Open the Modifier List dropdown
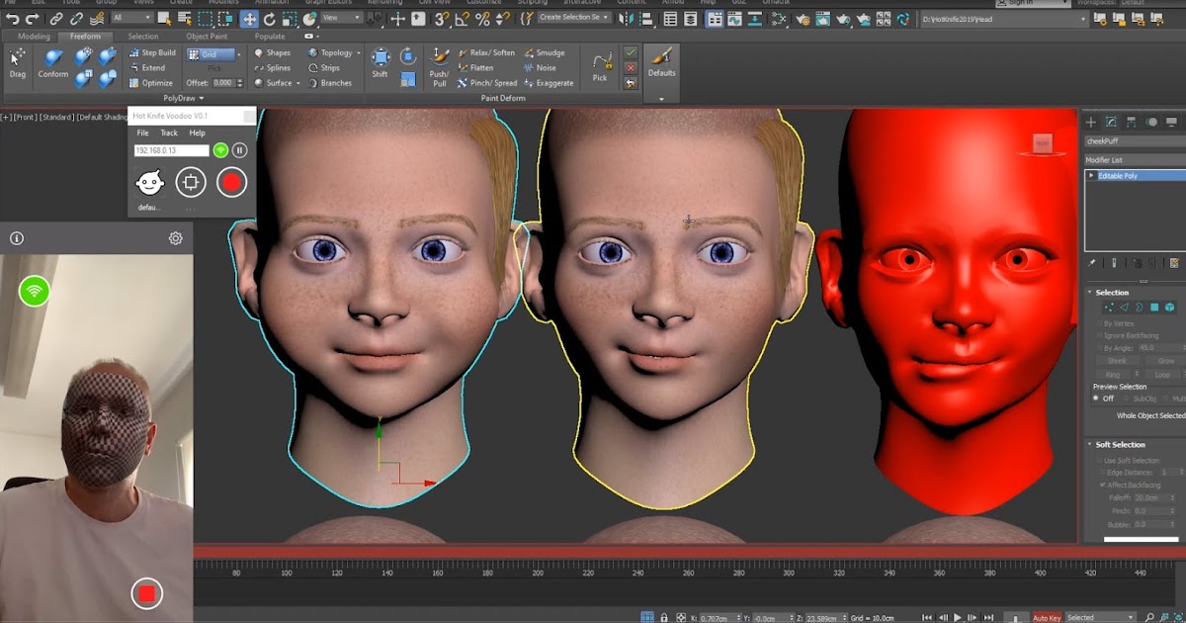 pos(1132,158)
